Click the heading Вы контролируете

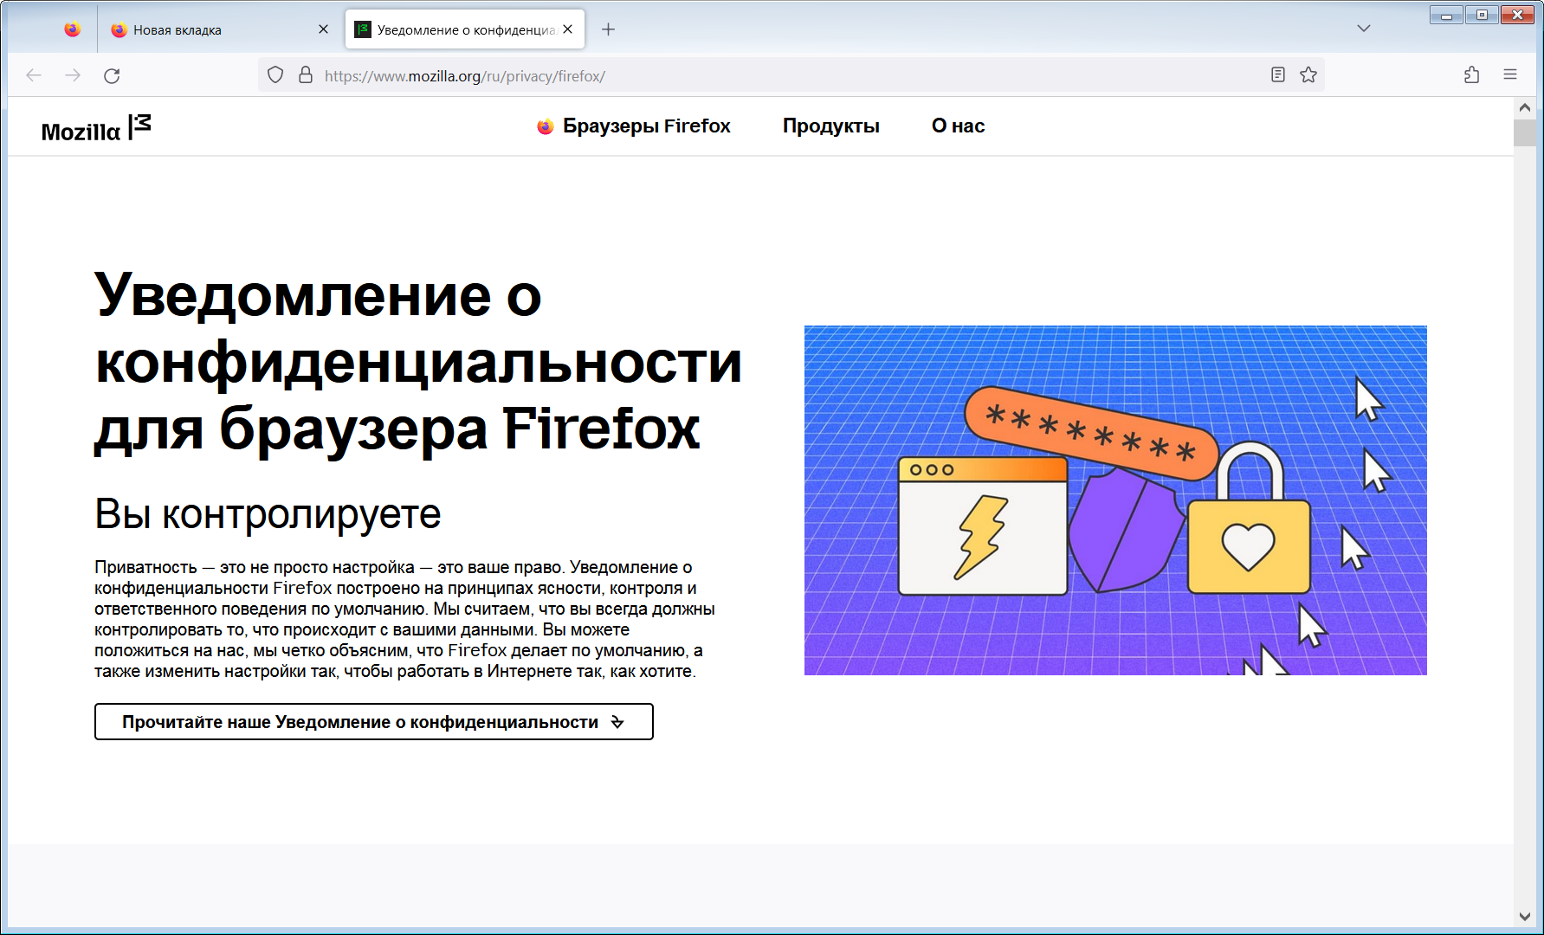click(x=268, y=514)
